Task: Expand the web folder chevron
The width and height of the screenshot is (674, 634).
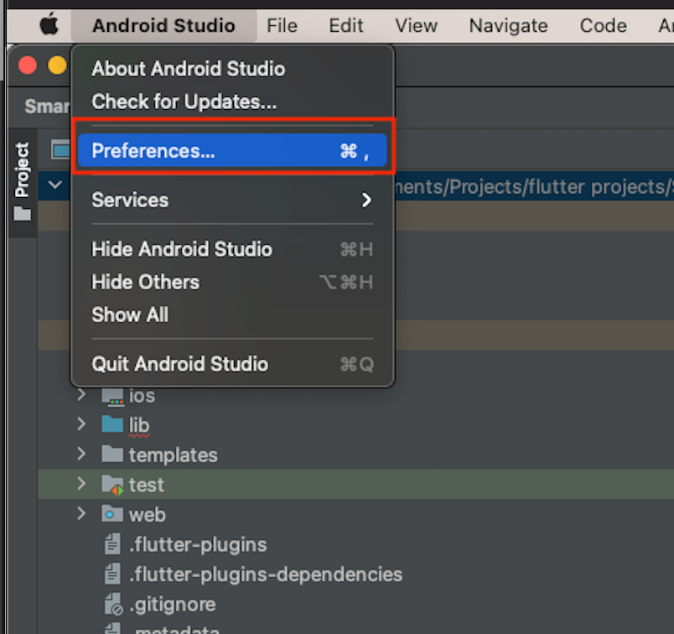Action: point(81,514)
